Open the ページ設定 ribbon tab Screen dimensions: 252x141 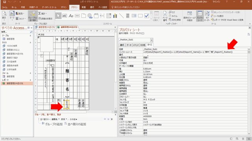[x=102, y=7]
